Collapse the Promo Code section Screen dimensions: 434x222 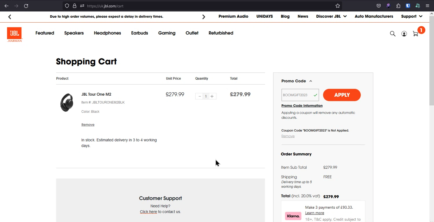297,81
